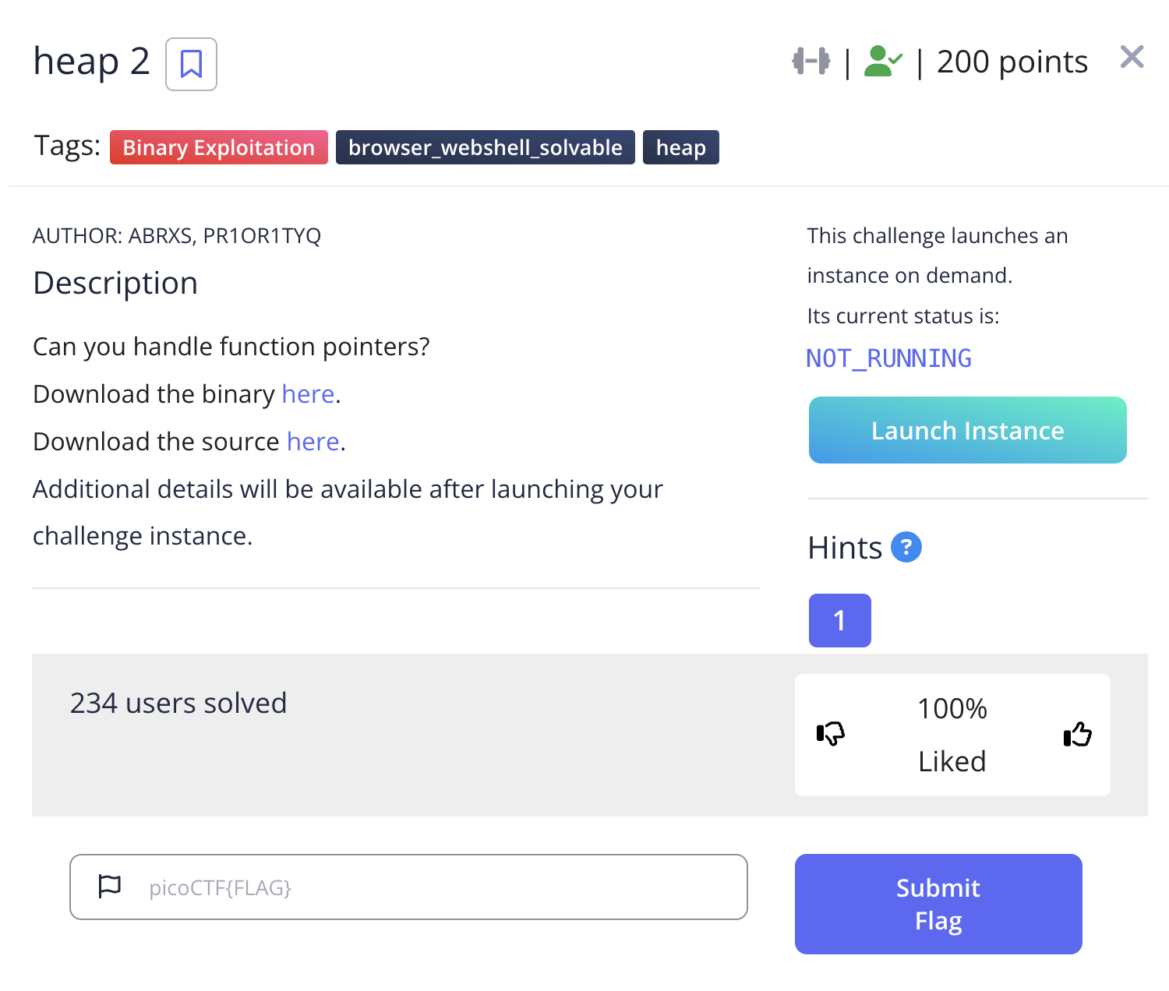Select the Binary Exploitation tag
The width and height of the screenshot is (1169, 991).
coord(218,147)
